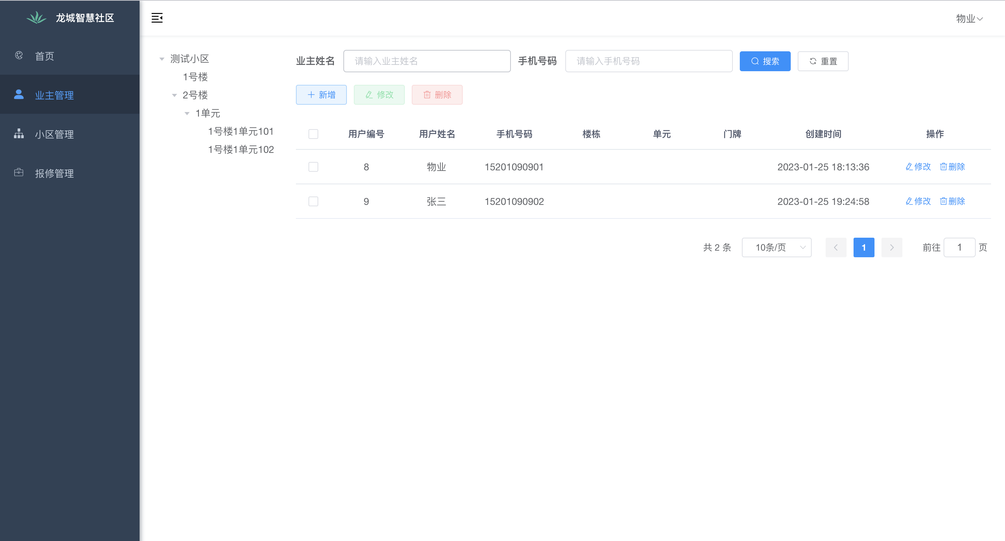This screenshot has height=541, width=1005.
Task: Open the 小区管理 menu item
Action: click(x=70, y=134)
